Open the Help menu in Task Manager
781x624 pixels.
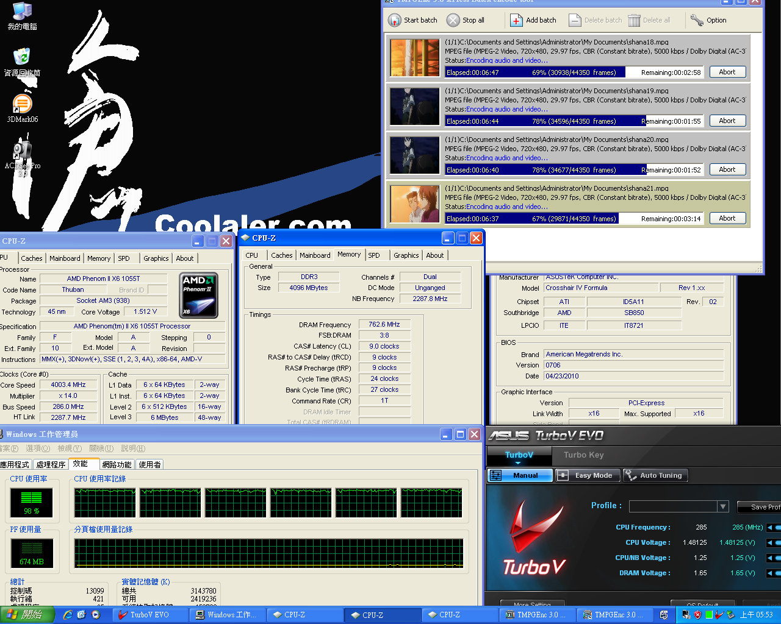pyautogui.click(x=132, y=448)
